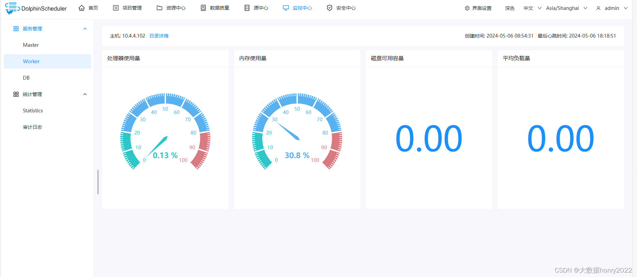Click the gear icon beside 界面设置
This screenshot has width=637, height=277.
pos(467,8)
